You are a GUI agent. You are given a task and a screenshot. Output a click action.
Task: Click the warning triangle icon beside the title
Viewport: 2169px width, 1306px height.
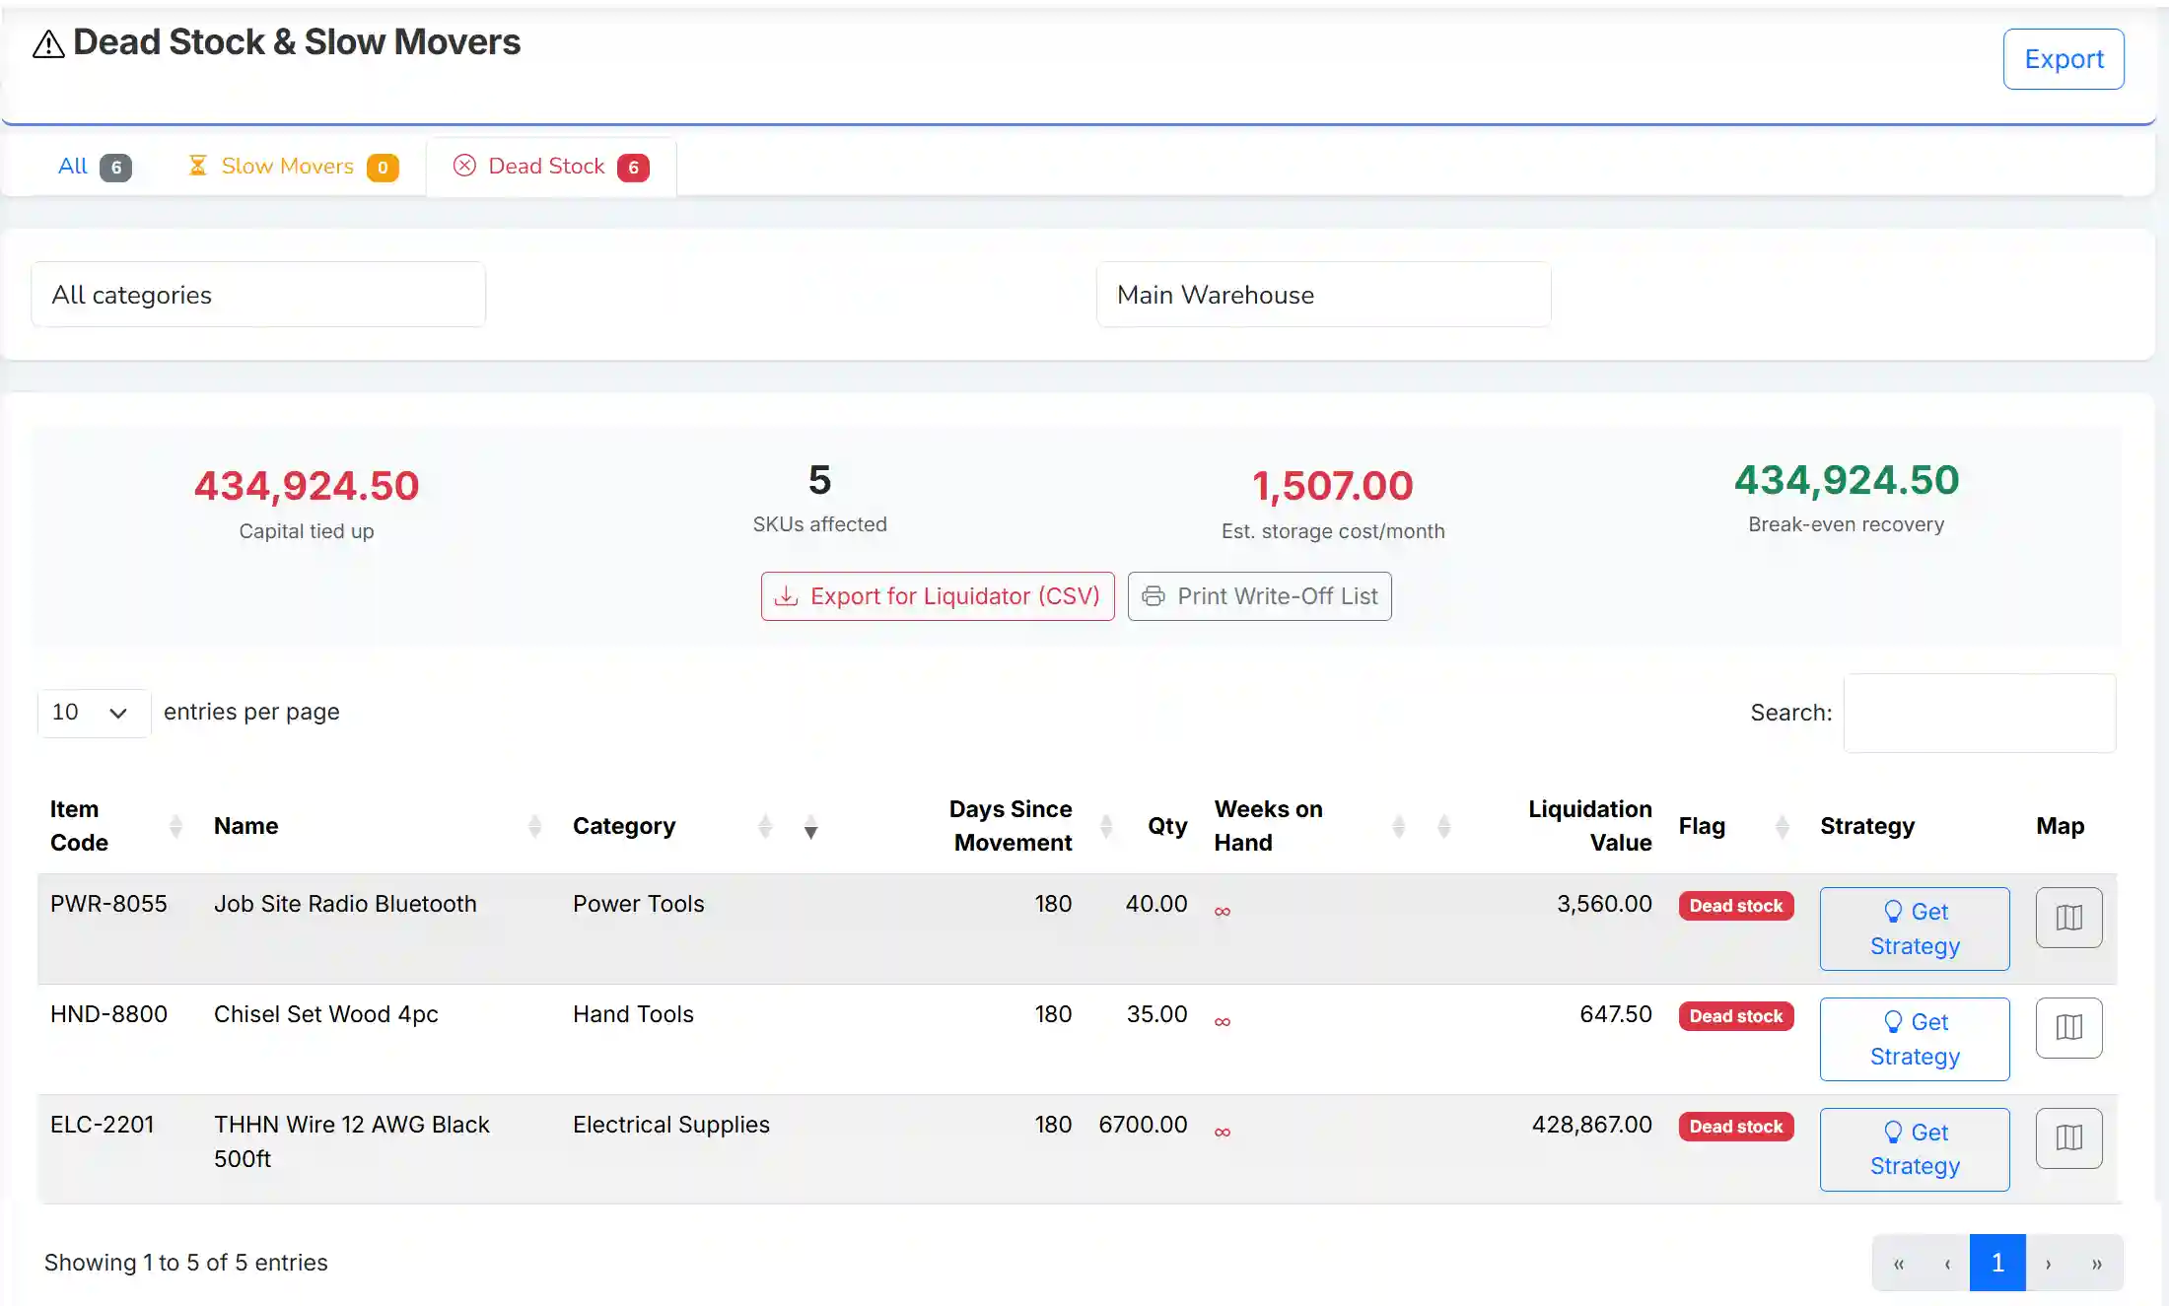(48, 44)
